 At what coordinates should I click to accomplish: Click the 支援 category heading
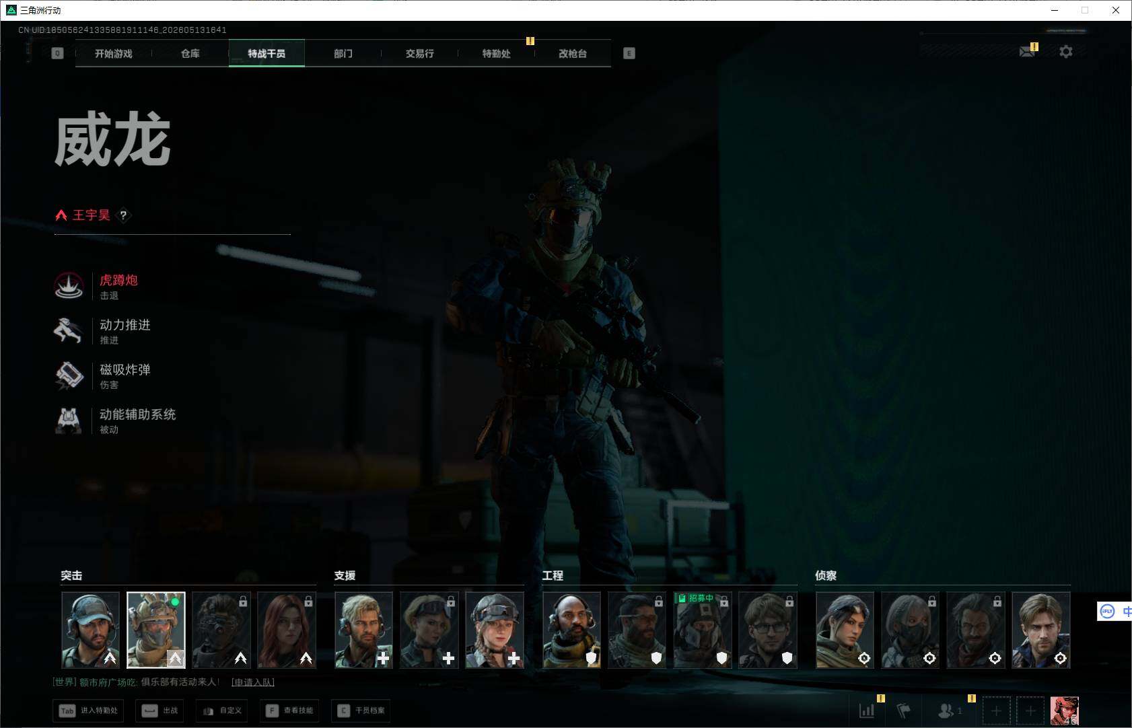[345, 575]
